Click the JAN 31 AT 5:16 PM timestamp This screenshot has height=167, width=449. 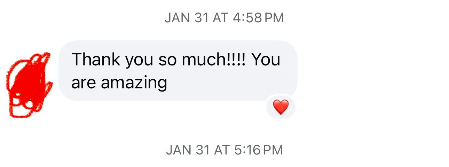pyautogui.click(x=224, y=150)
